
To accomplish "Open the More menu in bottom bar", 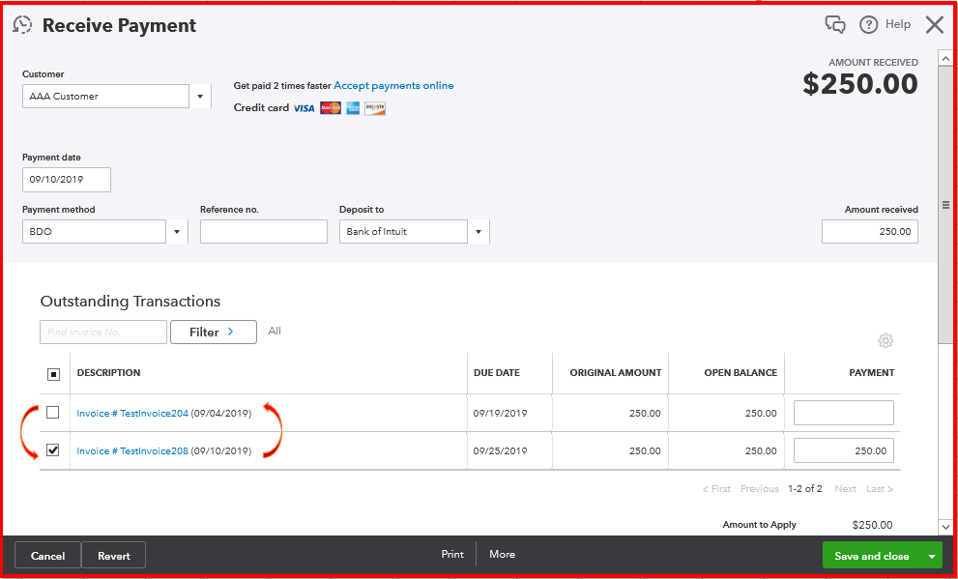I will coord(503,555).
